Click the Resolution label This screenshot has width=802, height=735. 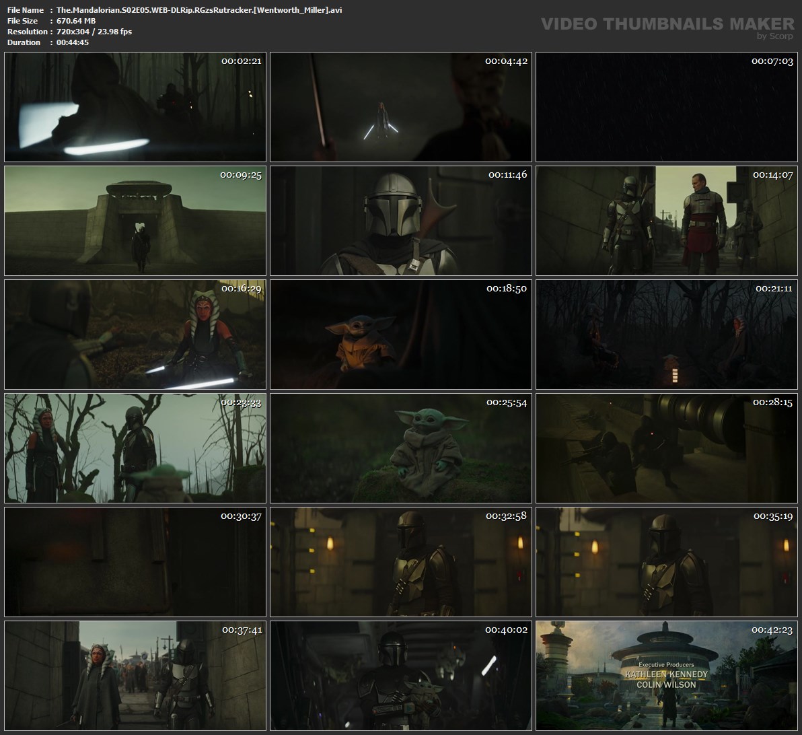[28, 31]
